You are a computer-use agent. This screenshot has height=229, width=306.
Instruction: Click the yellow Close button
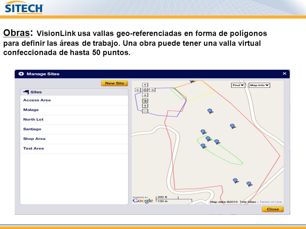[273, 209]
